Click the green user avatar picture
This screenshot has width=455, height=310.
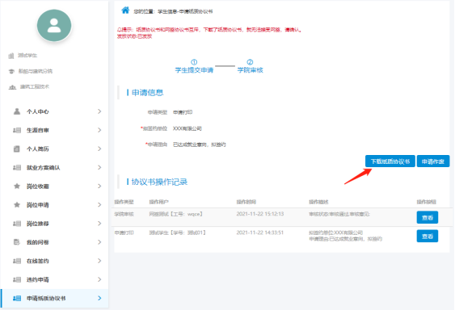(x=54, y=25)
